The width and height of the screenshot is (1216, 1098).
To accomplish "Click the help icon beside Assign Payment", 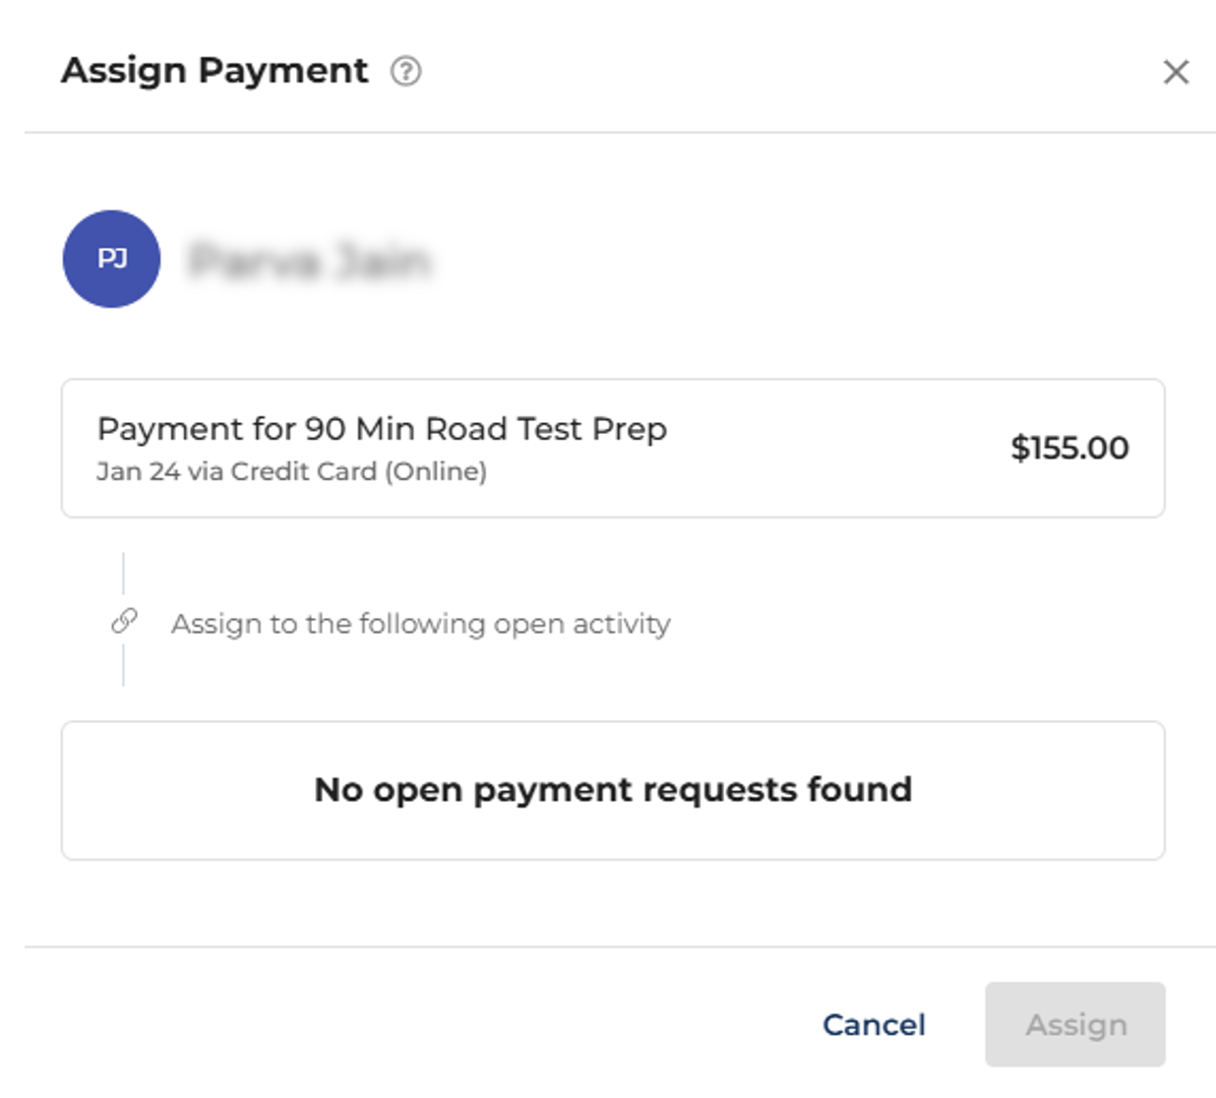I will 405,72.
